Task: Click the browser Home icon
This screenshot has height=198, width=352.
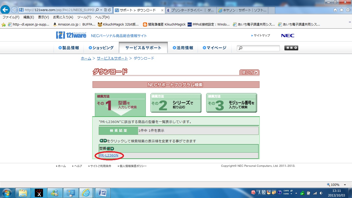Action: coord(335,10)
